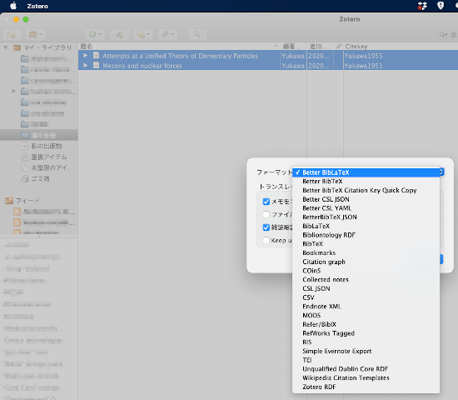The width and height of the screenshot is (458, 400).
Task: Select Bibliontology RDF format
Action: tap(366, 235)
